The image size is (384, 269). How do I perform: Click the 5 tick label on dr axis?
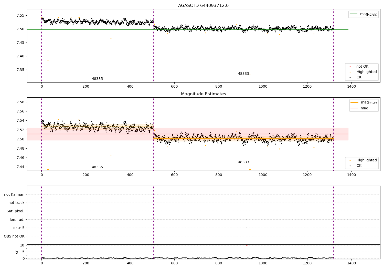[23, 252]
